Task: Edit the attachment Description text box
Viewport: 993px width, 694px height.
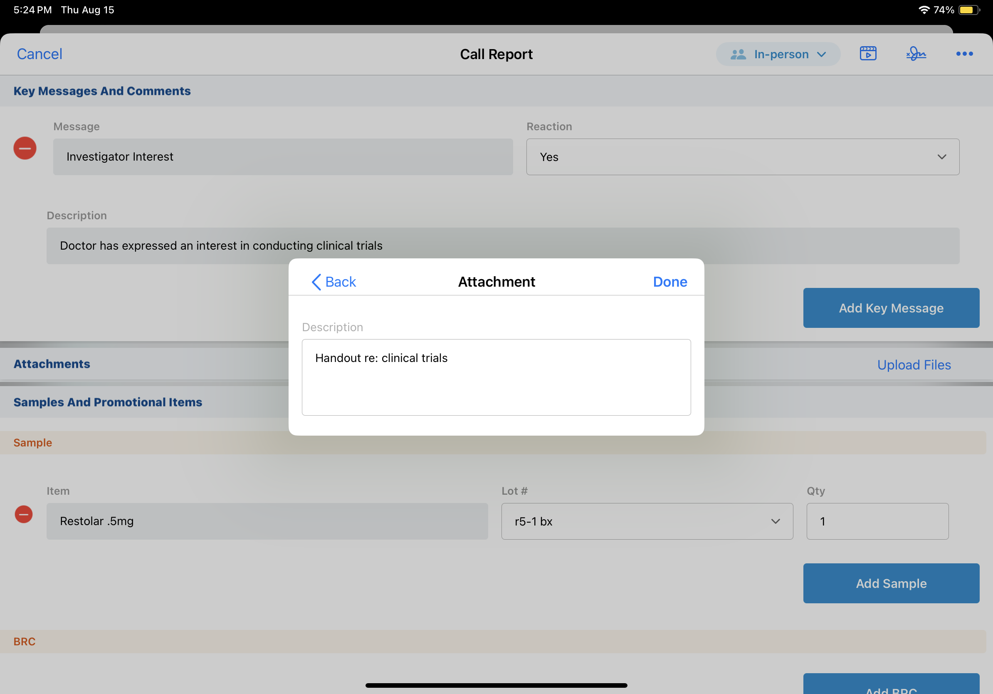Action: [x=496, y=377]
